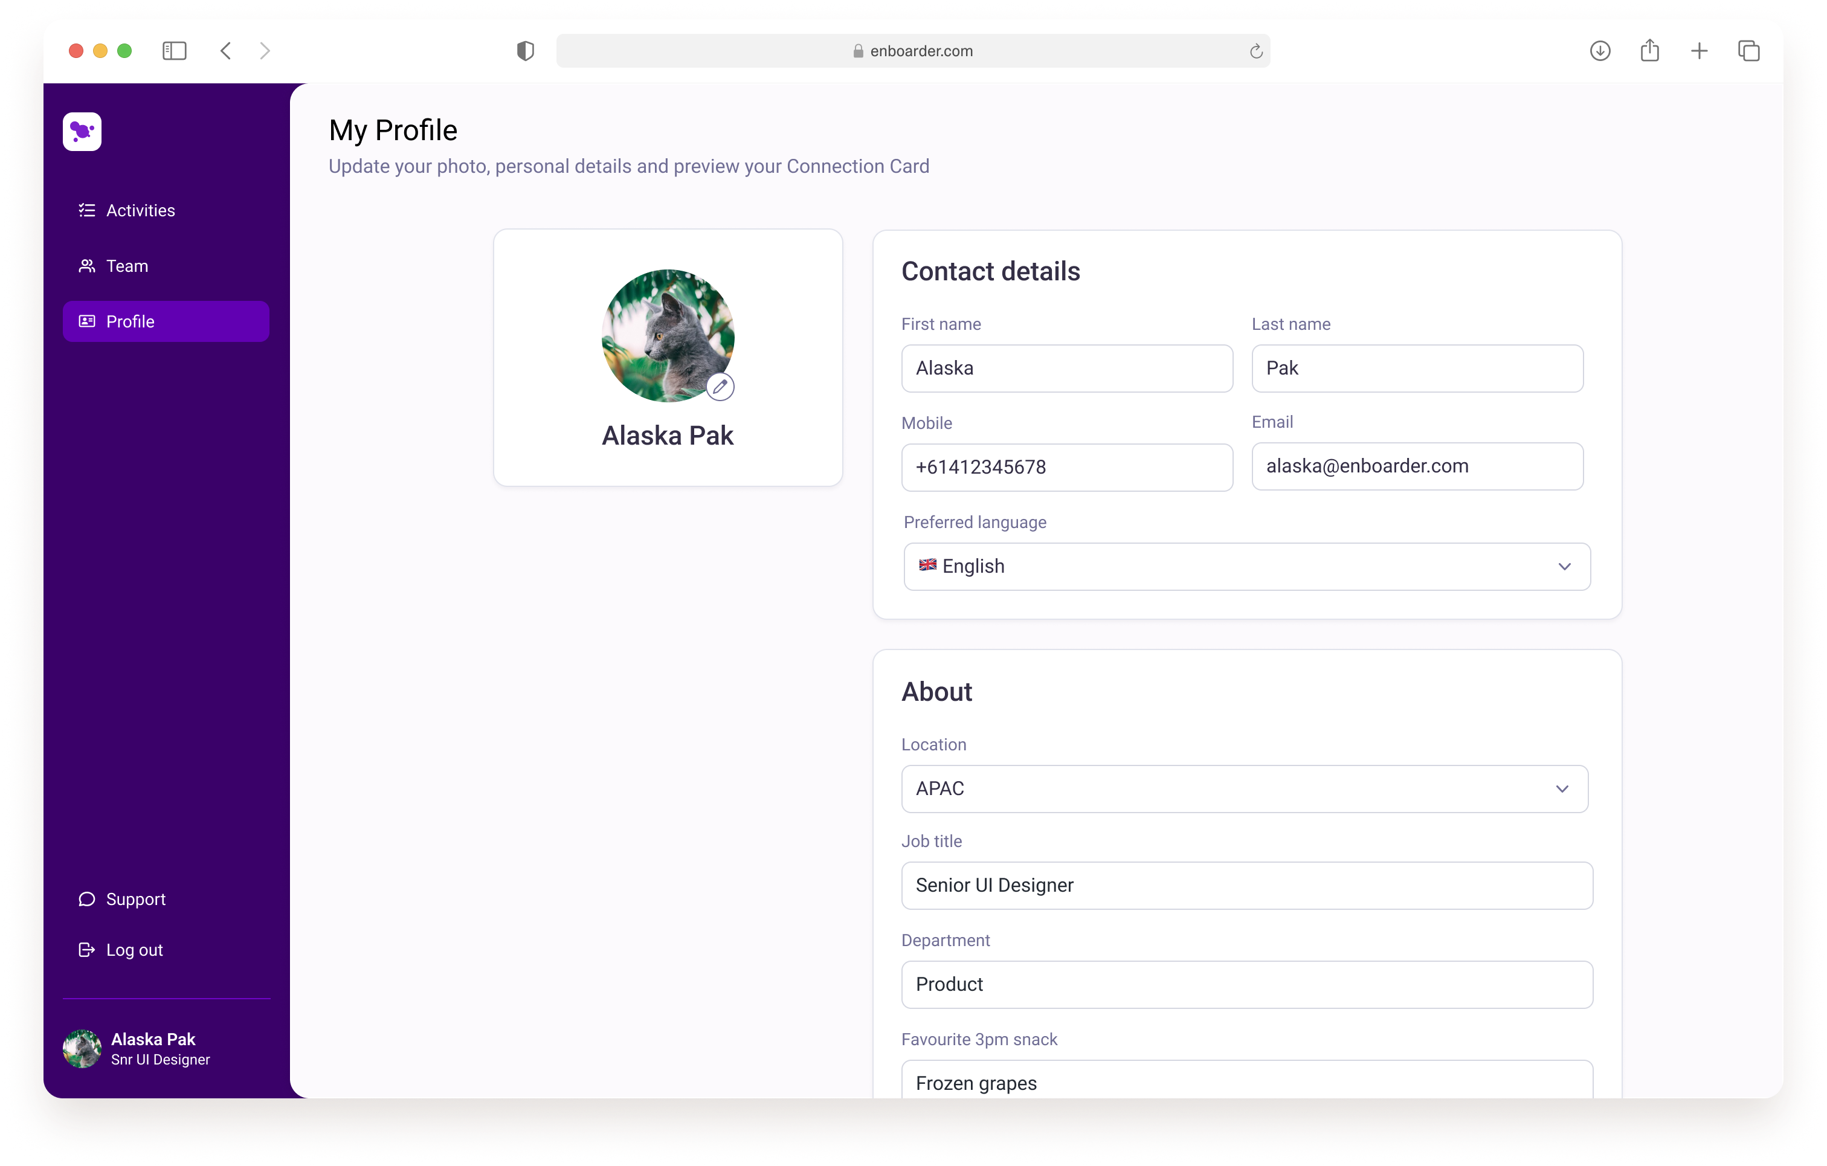The height and width of the screenshot is (1166, 1827).
Task: Click the share icon in toolbar
Action: (x=1649, y=51)
